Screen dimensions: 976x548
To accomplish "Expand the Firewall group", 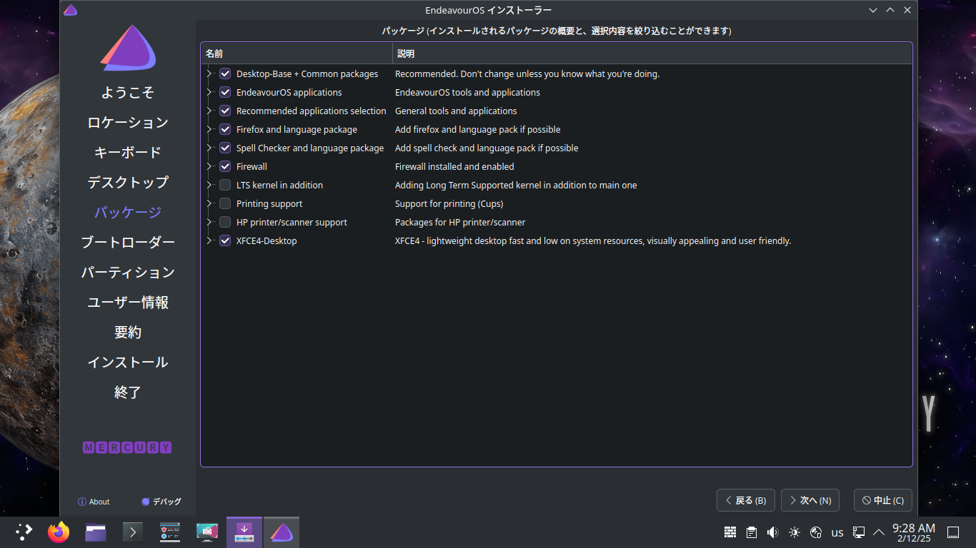I will pos(209,166).
